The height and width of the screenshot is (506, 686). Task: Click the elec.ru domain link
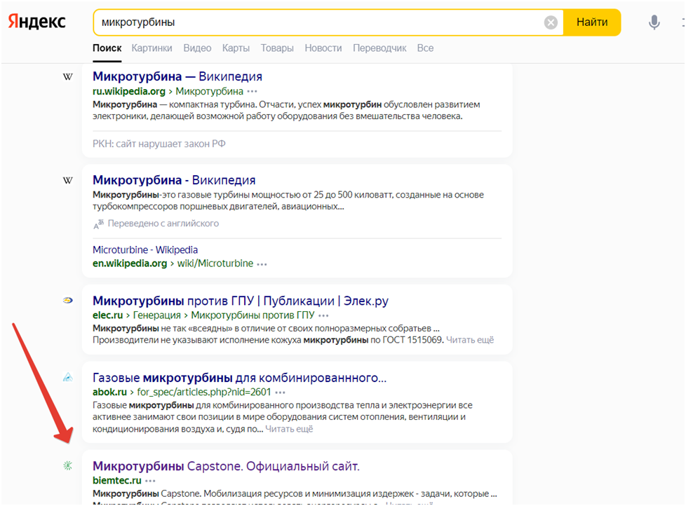(107, 315)
